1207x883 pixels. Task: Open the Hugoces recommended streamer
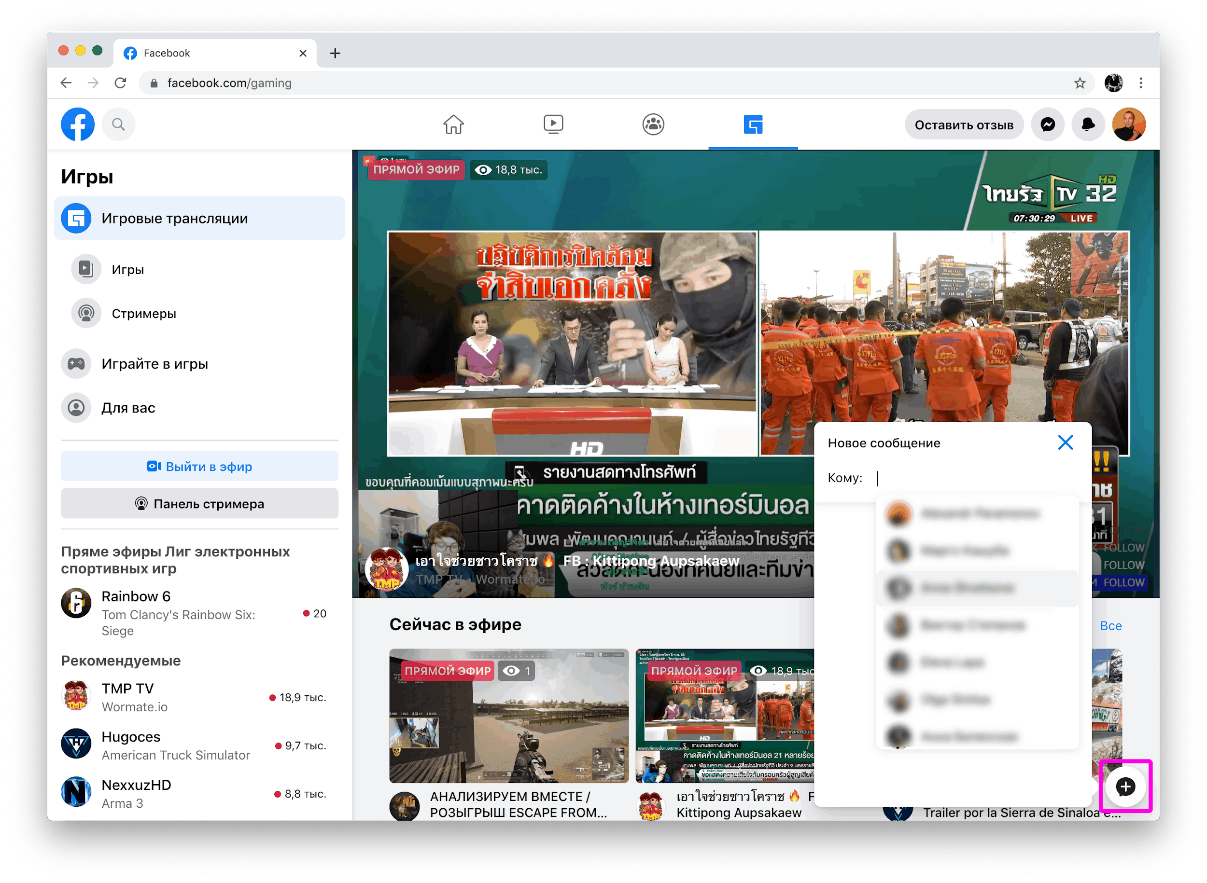pyautogui.click(x=199, y=745)
